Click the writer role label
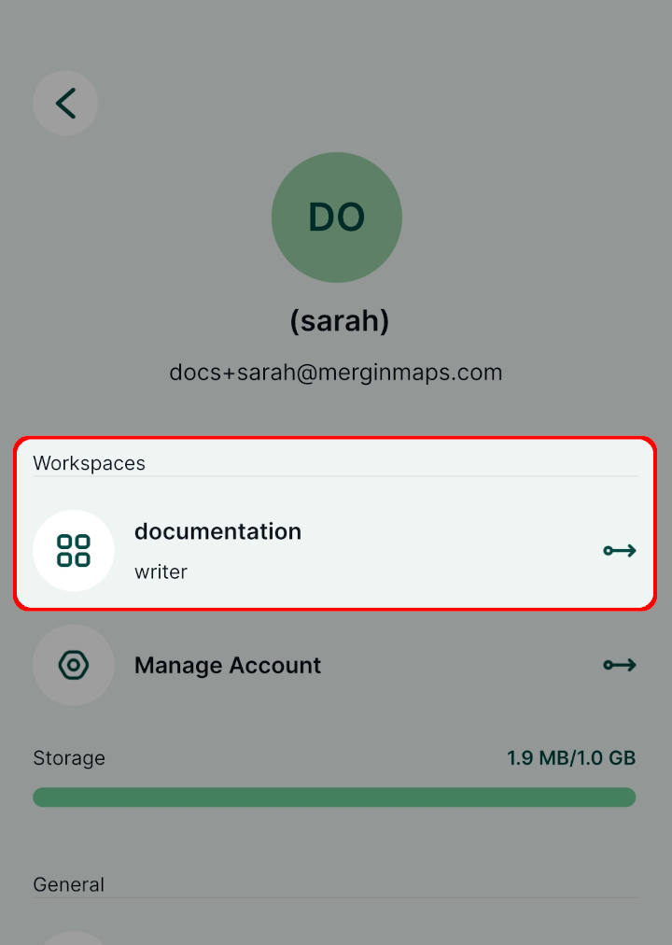The width and height of the screenshot is (672, 945). 161,571
